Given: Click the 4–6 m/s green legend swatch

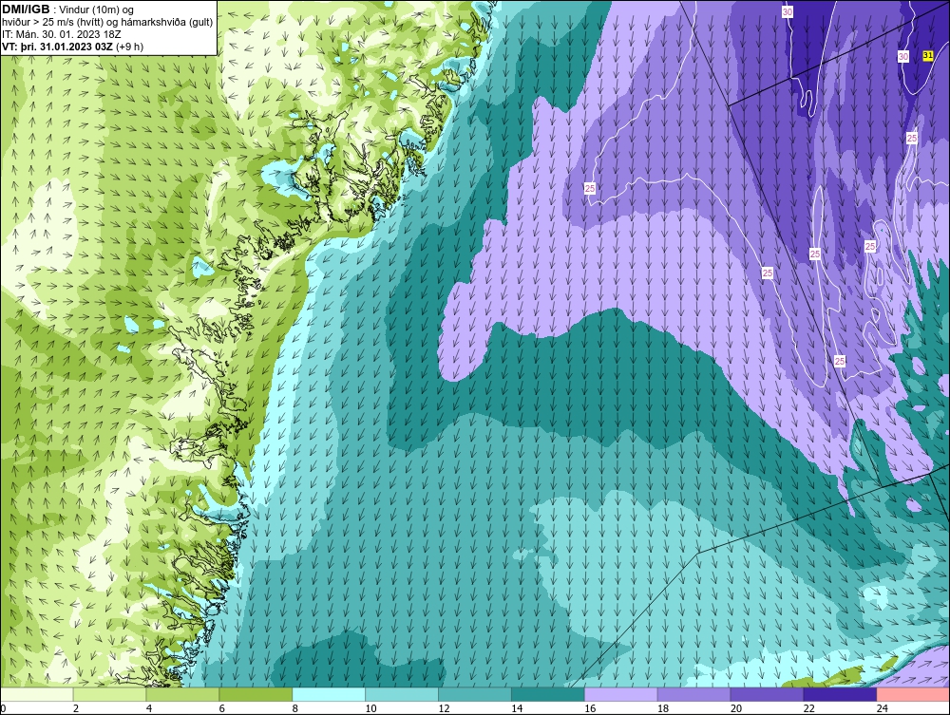Looking at the screenshot, I should [x=182, y=694].
